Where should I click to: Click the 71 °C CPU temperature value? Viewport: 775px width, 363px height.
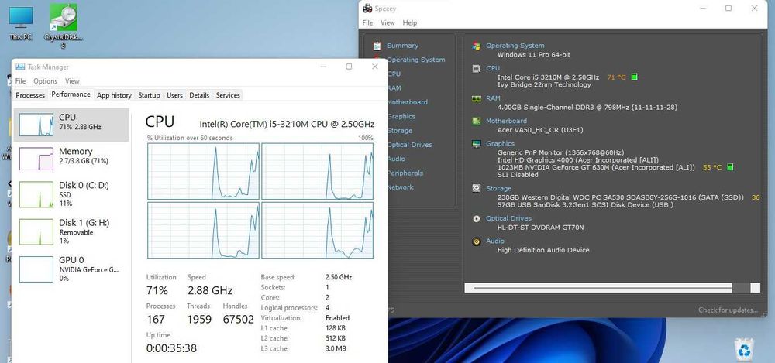(616, 77)
